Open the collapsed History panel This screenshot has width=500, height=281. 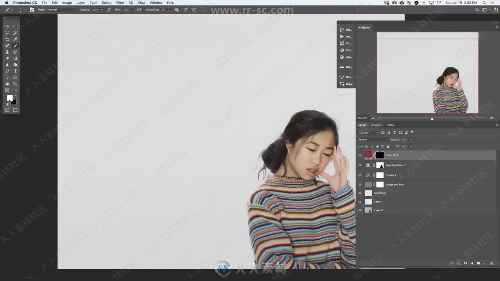tap(346, 30)
